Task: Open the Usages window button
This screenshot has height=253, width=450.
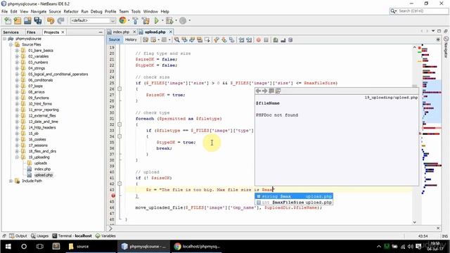Action: click(x=39, y=236)
